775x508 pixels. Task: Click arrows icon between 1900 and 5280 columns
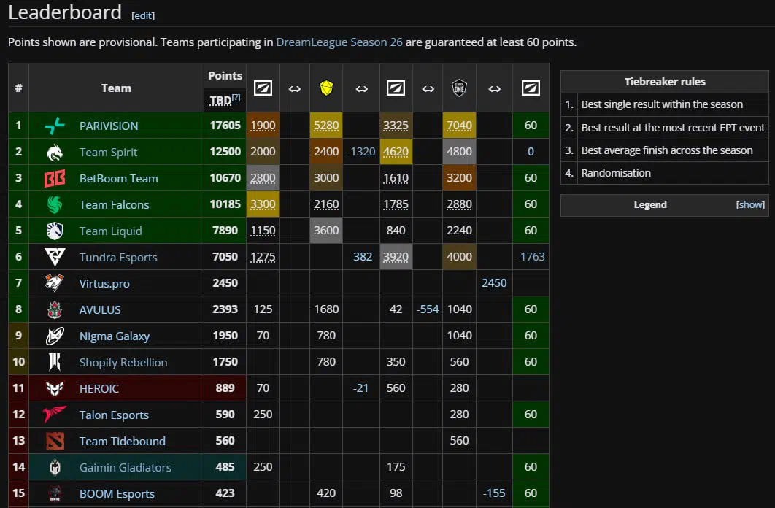click(x=295, y=89)
